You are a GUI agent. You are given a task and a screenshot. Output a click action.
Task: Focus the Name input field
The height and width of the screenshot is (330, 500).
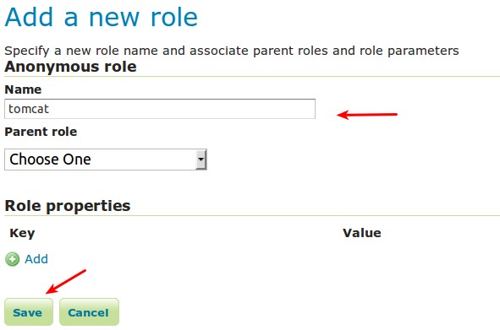pyautogui.click(x=160, y=109)
